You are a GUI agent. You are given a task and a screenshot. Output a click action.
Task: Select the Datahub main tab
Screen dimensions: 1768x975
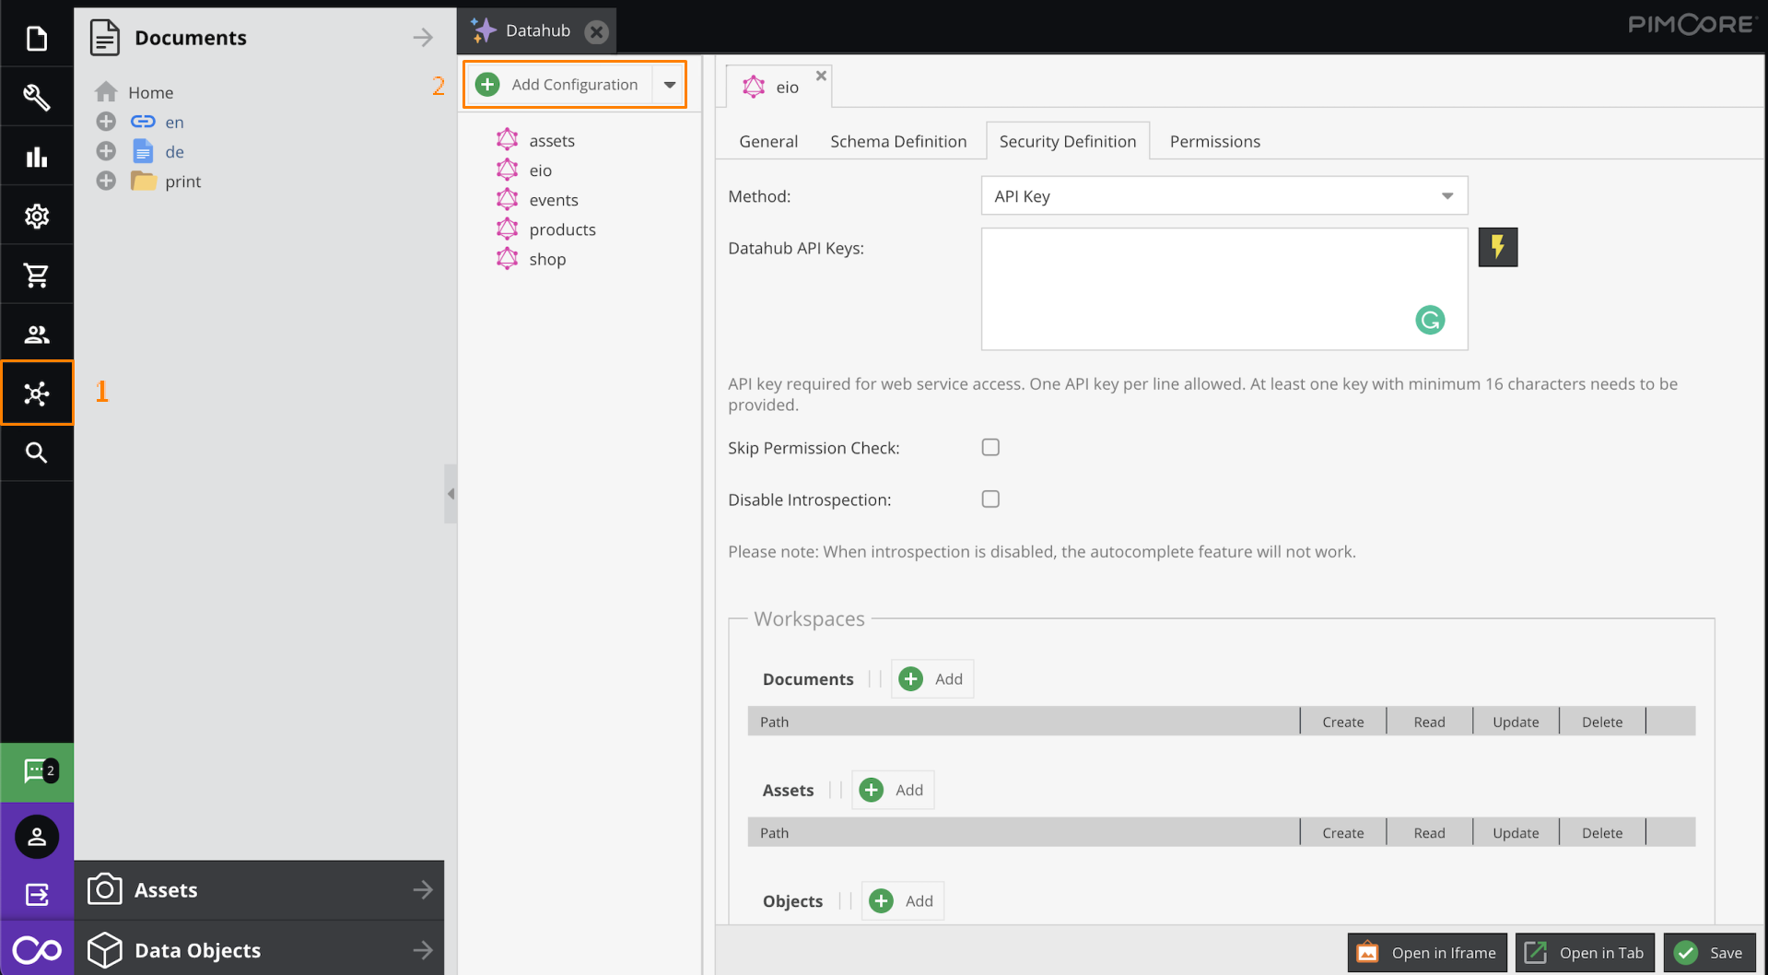[x=537, y=30]
